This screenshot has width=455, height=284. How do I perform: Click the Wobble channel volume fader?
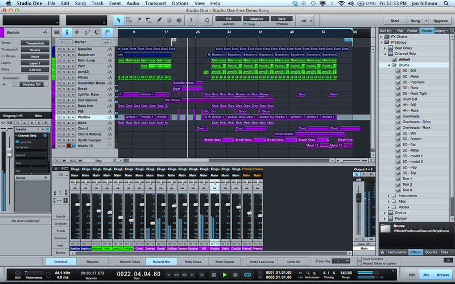(x=217, y=204)
